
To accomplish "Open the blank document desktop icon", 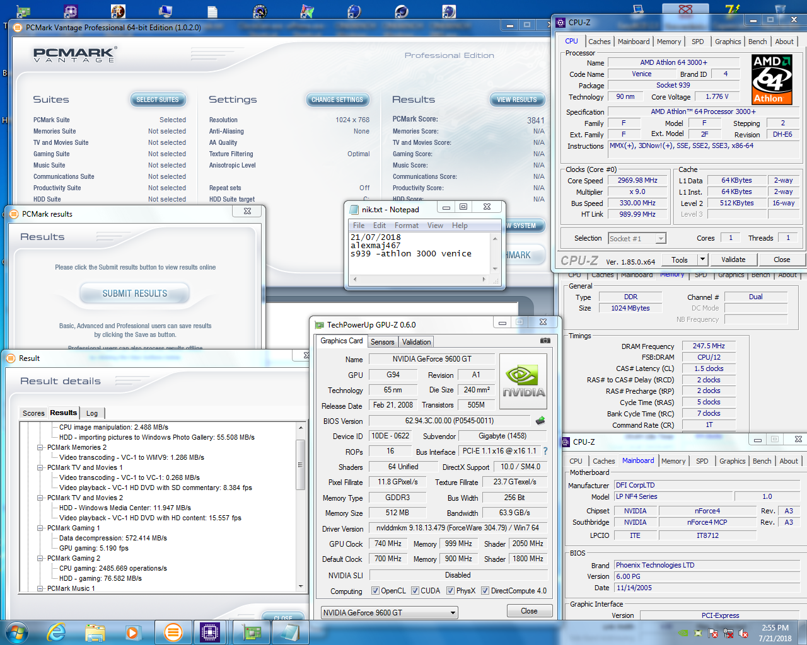I will 212,11.
